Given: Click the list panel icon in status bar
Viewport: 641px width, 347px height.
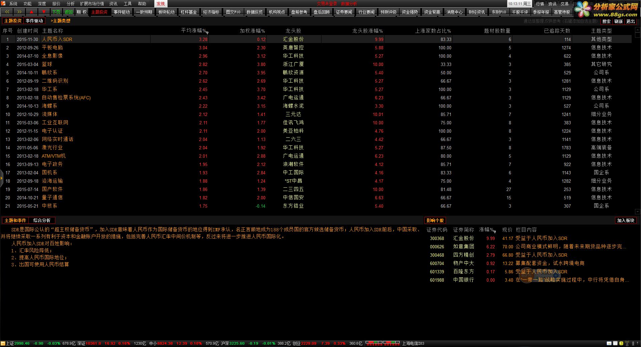Looking at the screenshot, I should 615,343.
